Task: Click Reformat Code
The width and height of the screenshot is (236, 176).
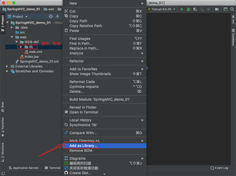Action: click(104, 82)
